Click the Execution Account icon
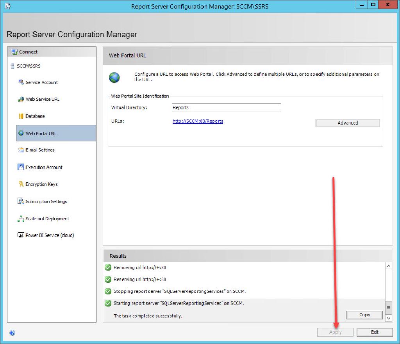400x344 pixels. click(21, 167)
